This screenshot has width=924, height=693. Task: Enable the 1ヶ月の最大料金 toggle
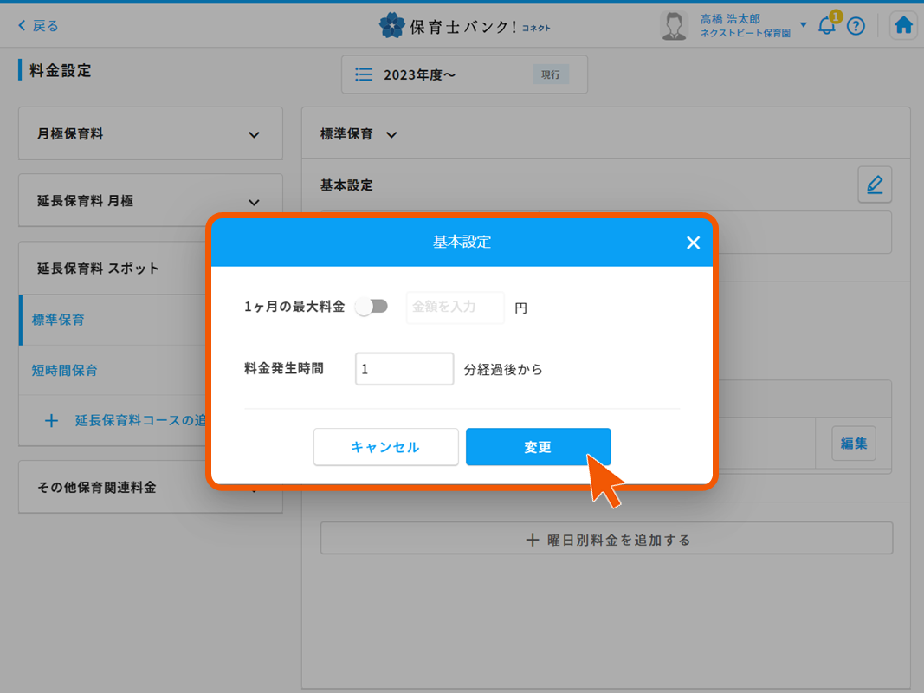click(372, 306)
